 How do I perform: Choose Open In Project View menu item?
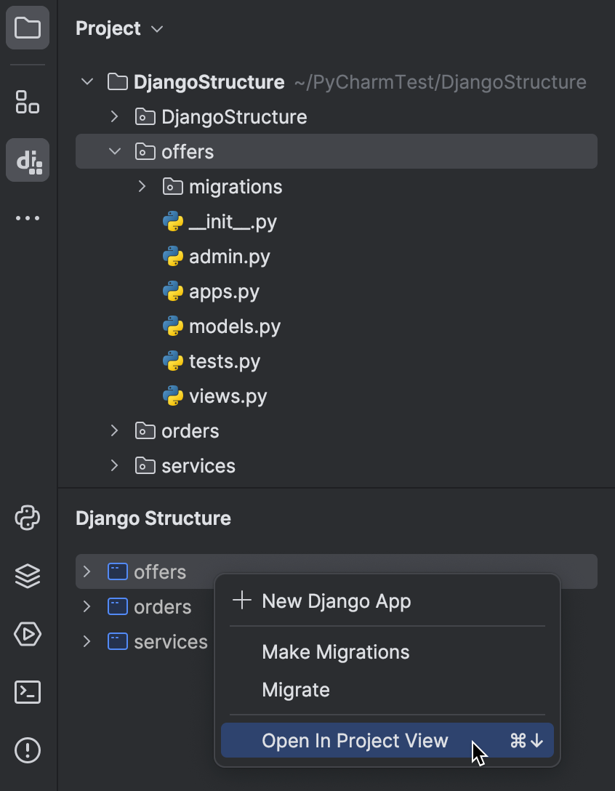click(x=355, y=741)
